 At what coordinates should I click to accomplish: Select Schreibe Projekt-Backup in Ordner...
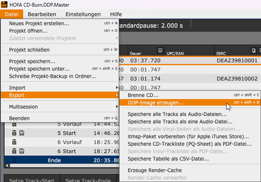60,76
